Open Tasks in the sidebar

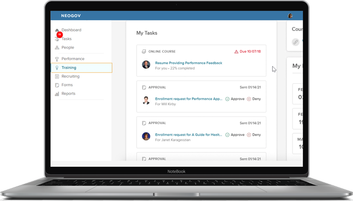point(67,39)
